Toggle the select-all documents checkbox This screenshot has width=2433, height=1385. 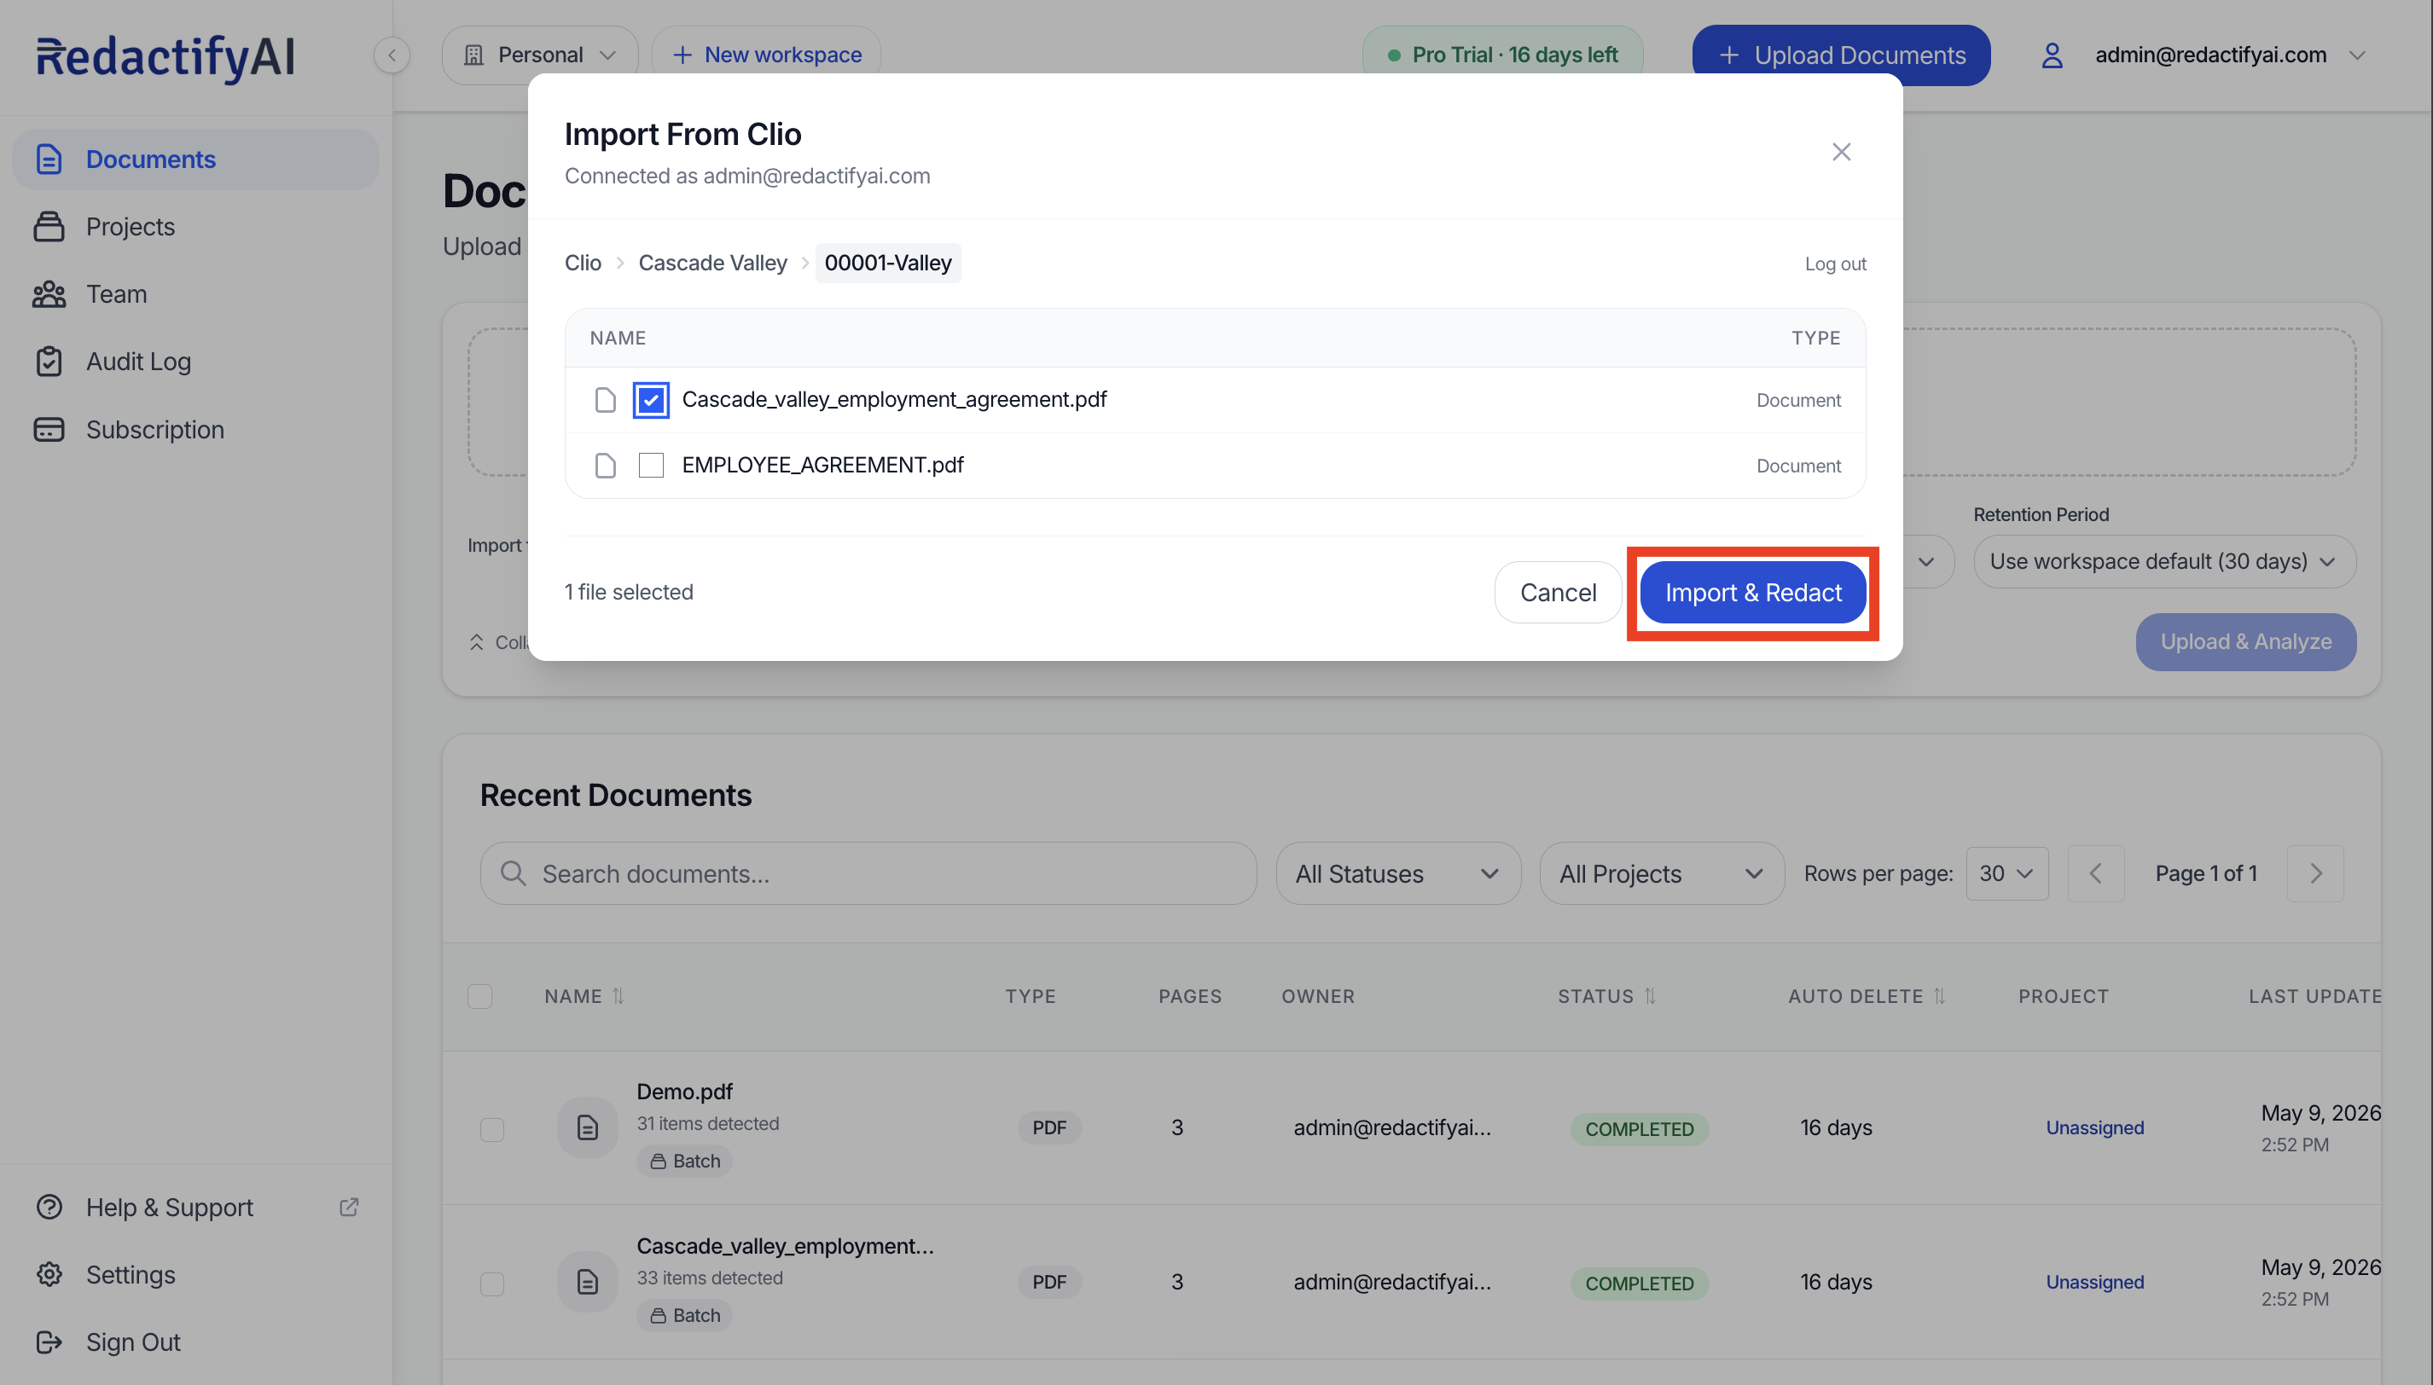click(479, 996)
